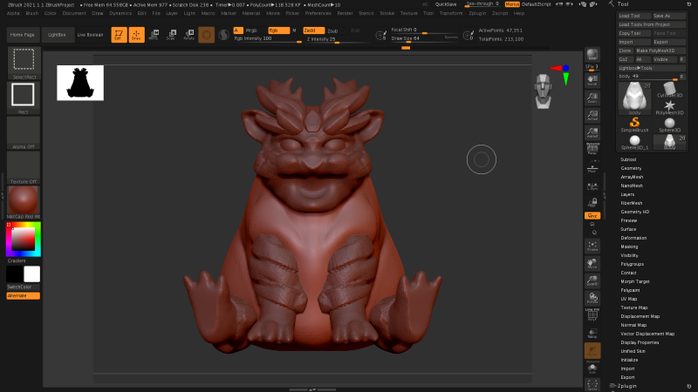The width and height of the screenshot is (698, 392).
Task: Toggle the Xyz rotation constraint button
Action: tap(592, 214)
